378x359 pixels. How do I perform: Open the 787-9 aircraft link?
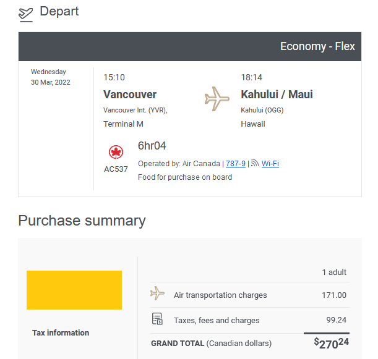click(236, 164)
